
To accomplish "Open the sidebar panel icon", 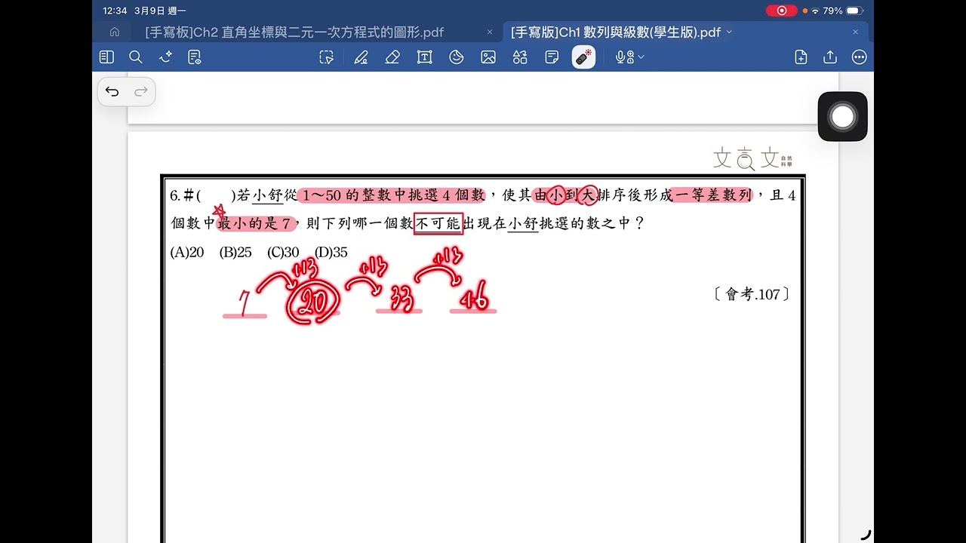I will pos(106,57).
